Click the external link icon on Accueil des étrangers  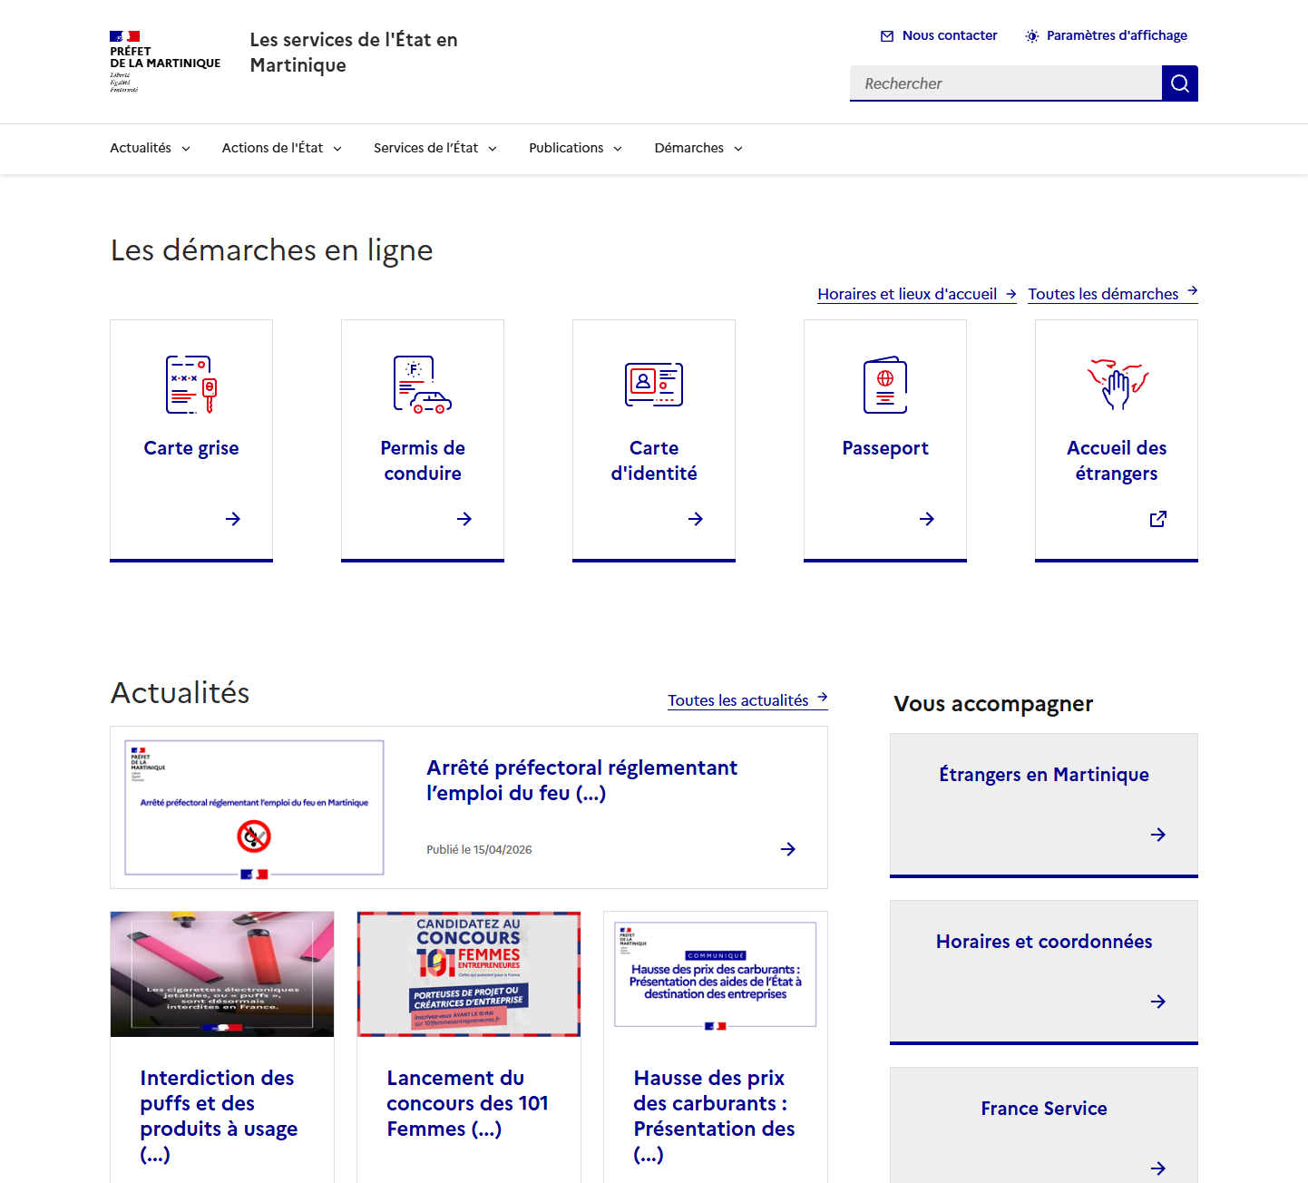(x=1158, y=519)
